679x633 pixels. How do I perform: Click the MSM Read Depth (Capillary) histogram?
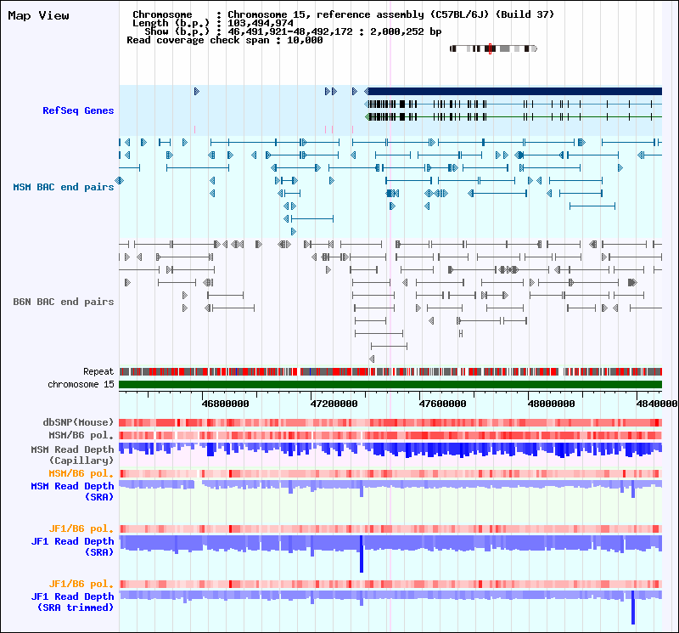[x=390, y=450]
